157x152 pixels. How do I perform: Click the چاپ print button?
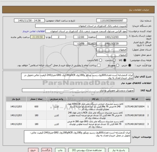coord(60,150)
